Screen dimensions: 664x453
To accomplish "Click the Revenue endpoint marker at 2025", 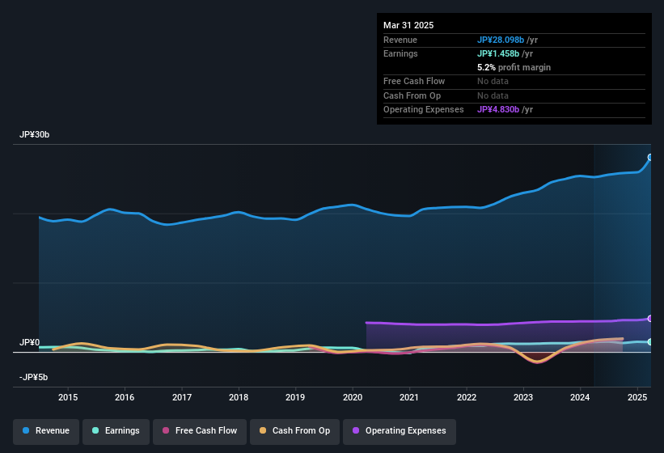I will [650, 157].
